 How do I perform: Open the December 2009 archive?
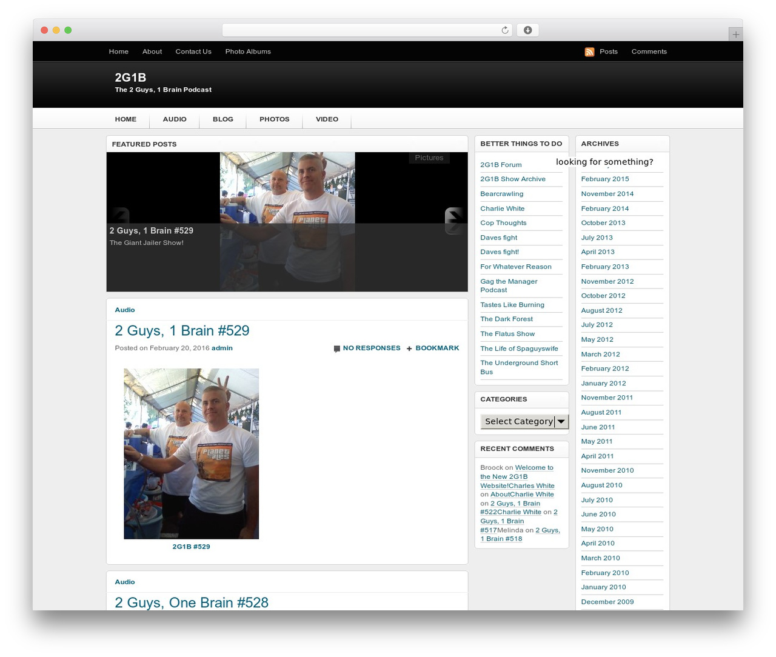607,602
